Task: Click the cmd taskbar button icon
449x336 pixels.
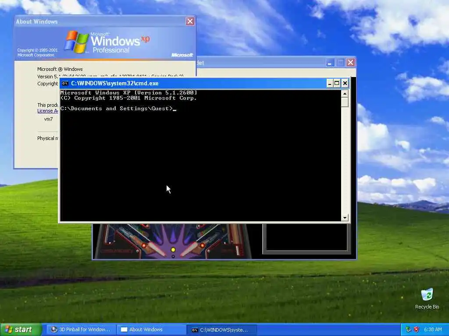Action: point(195,330)
